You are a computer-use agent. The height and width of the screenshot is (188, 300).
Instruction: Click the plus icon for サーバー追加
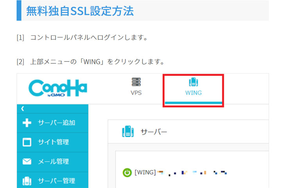coord(27,123)
